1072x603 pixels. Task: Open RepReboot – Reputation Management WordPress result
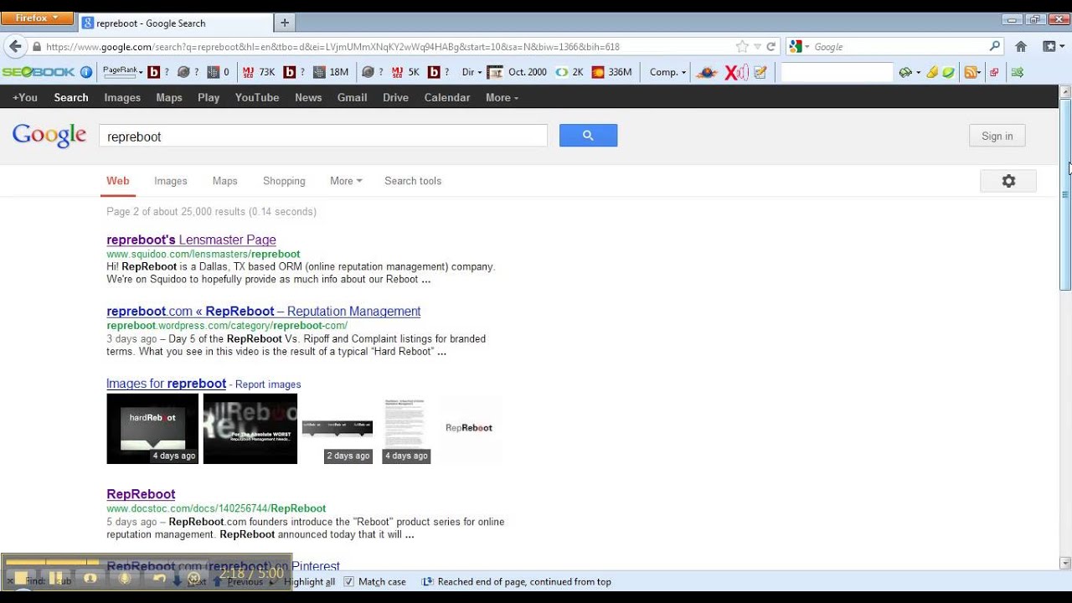[264, 311]
